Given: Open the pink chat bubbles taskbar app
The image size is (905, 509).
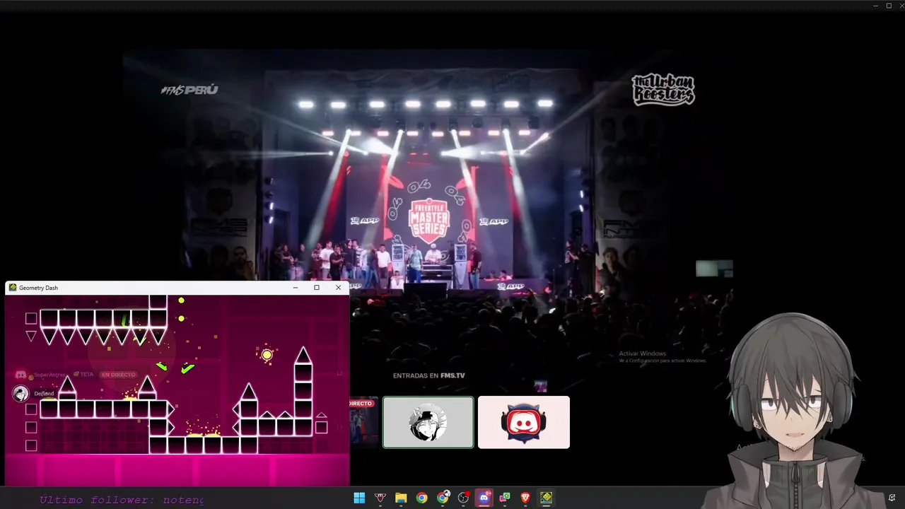Looking at the screenshot, I should click(x=505, y=498).
